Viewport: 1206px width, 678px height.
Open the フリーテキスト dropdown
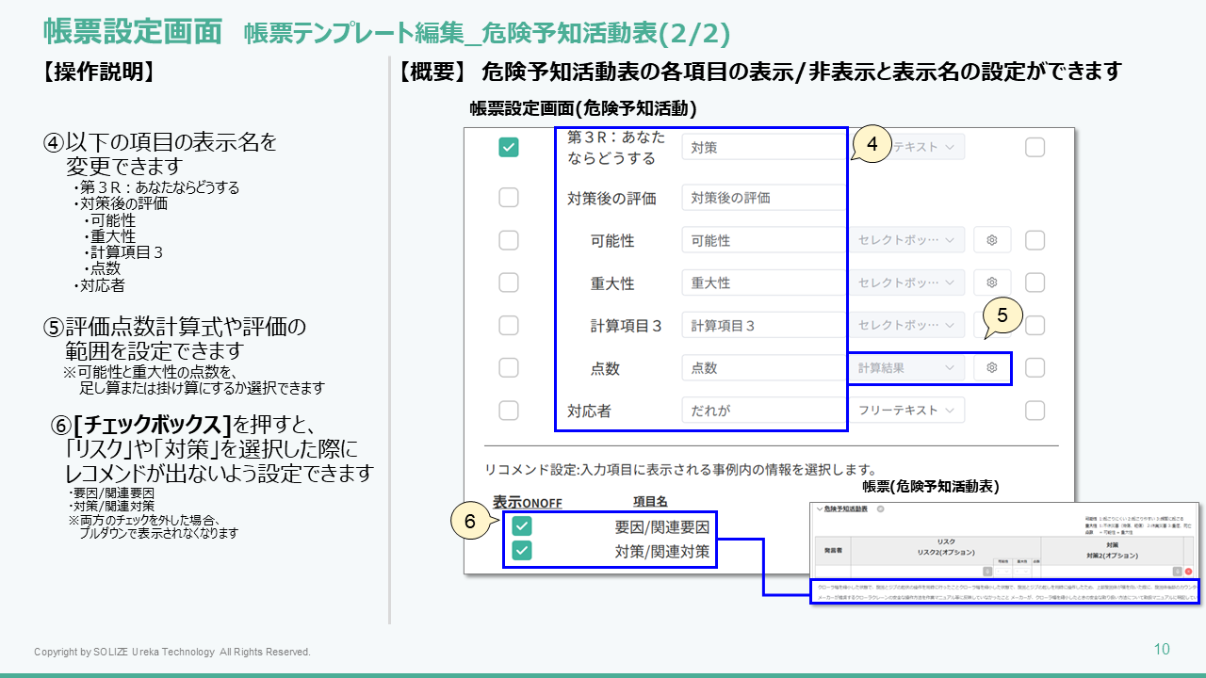(x=907, y=410)
